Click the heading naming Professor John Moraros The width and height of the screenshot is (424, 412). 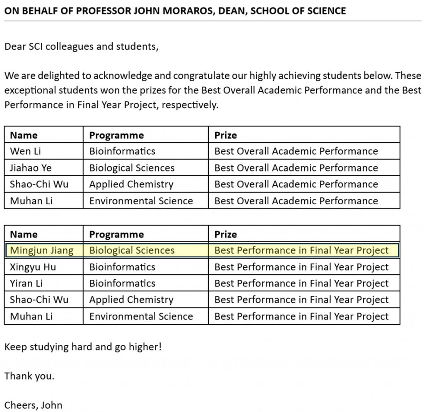(175, 10)
